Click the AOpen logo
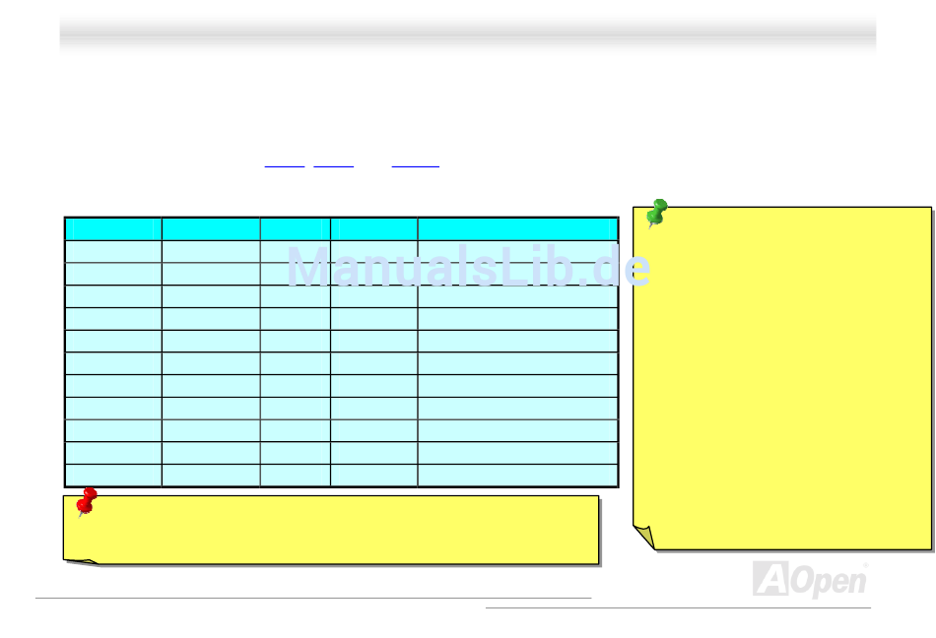This screenshot has width=936, height=638. tap(810, 580)
